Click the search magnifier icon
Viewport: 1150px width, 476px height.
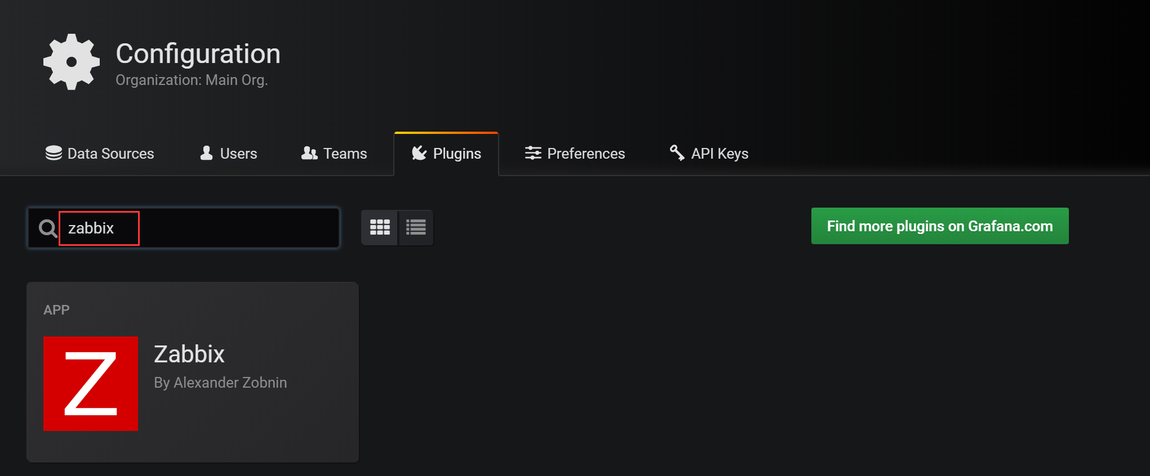[x=48, y=228]
